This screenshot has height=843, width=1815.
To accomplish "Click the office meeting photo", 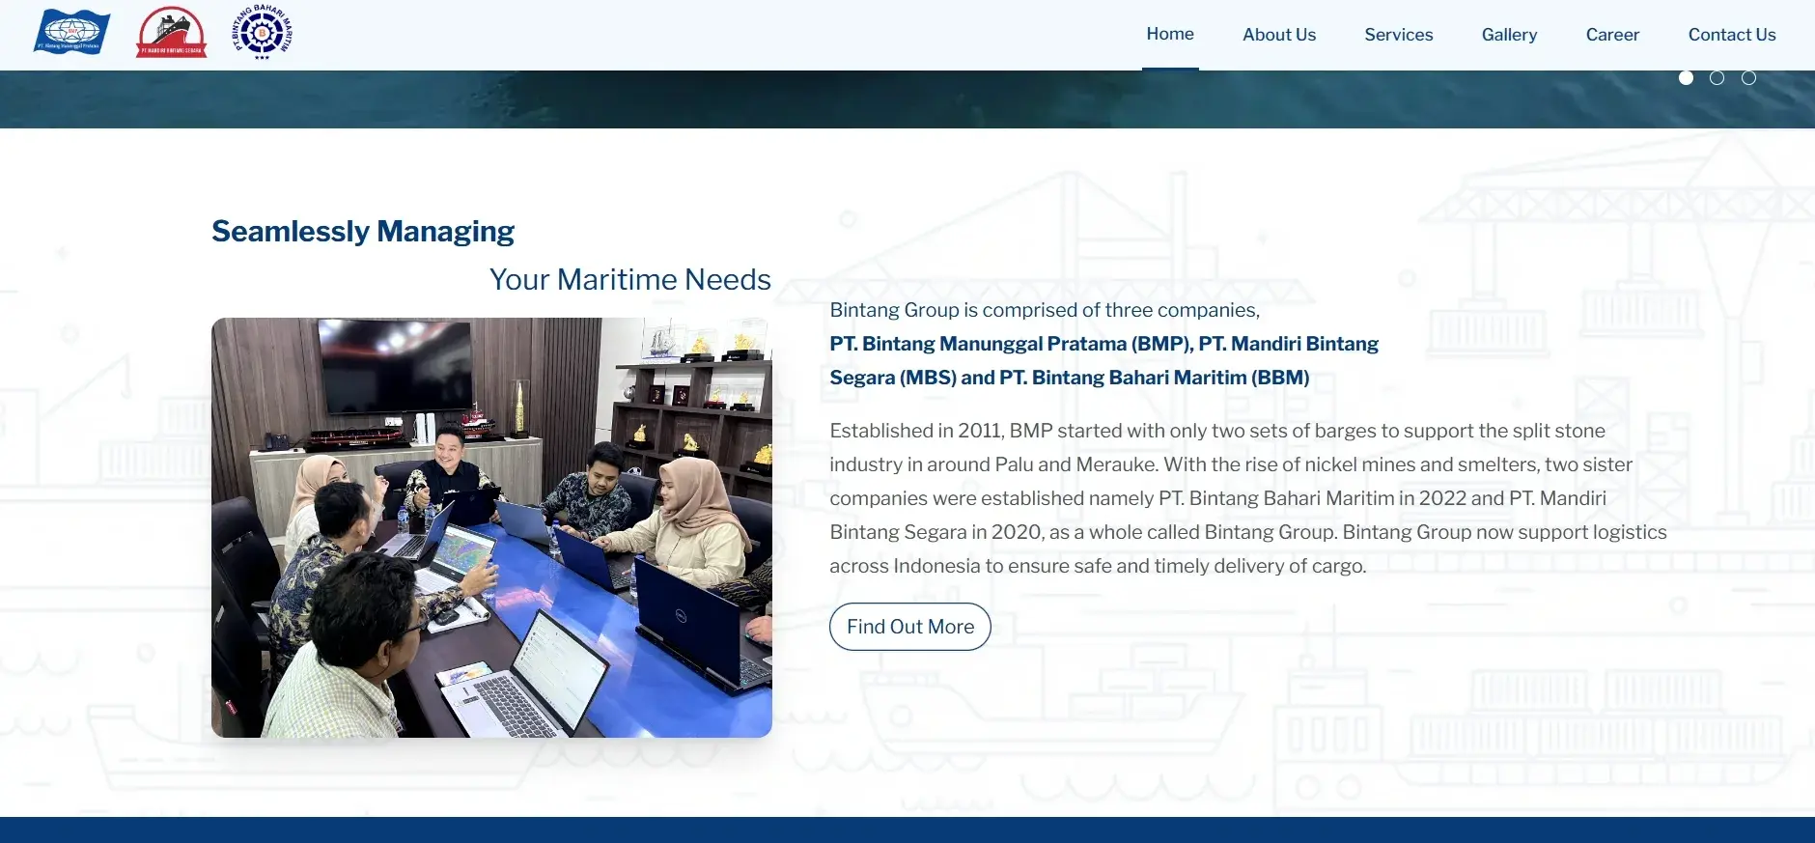I will click(491, 527).
